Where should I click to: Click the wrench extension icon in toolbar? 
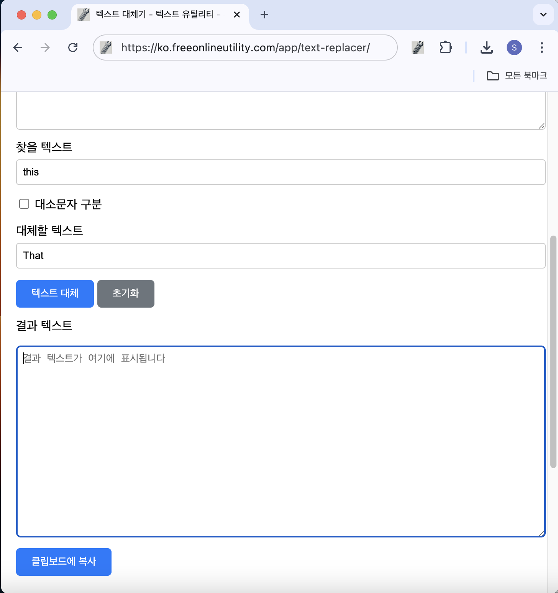(x=417, y=48)
